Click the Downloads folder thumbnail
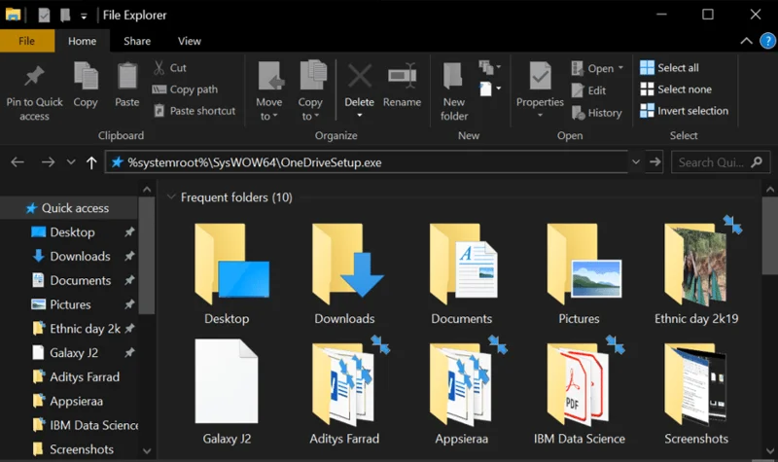The image size is (778, 462). pos(347,264)
